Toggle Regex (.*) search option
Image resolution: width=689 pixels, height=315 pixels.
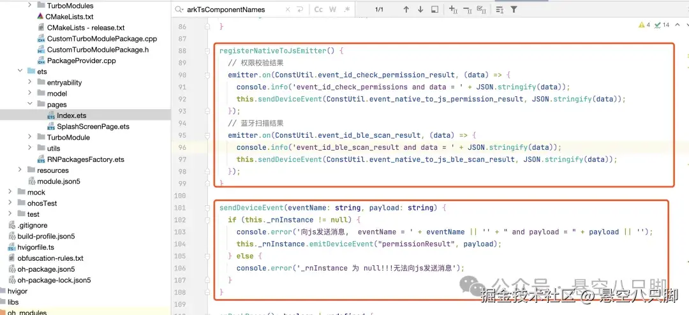click(346, 9)
